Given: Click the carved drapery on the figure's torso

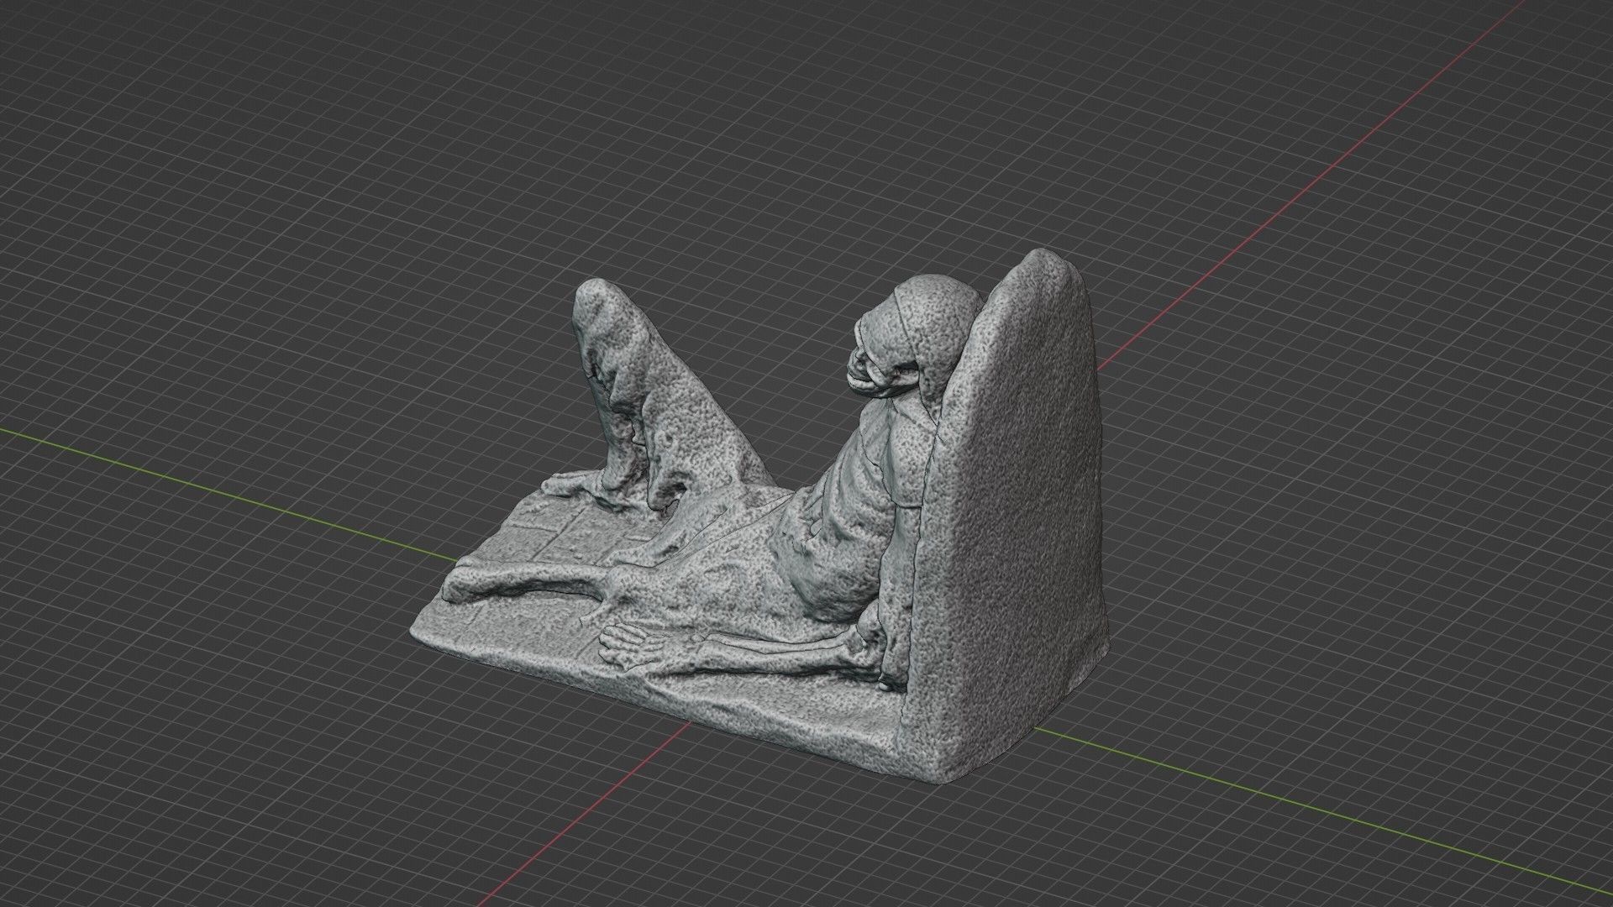Looking at the screenshot, I should coord(849,504).
